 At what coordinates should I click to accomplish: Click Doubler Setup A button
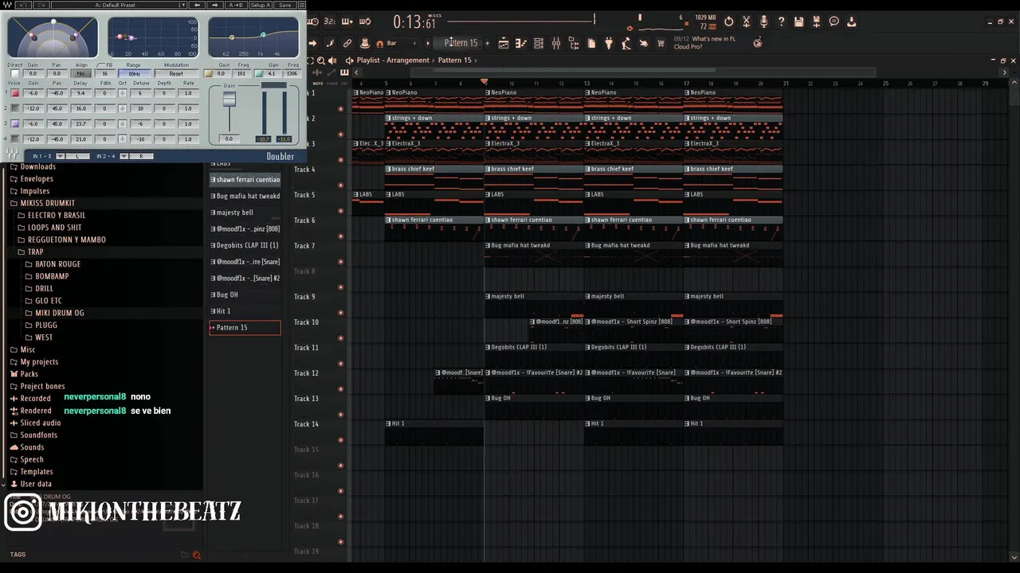[260, 5]
